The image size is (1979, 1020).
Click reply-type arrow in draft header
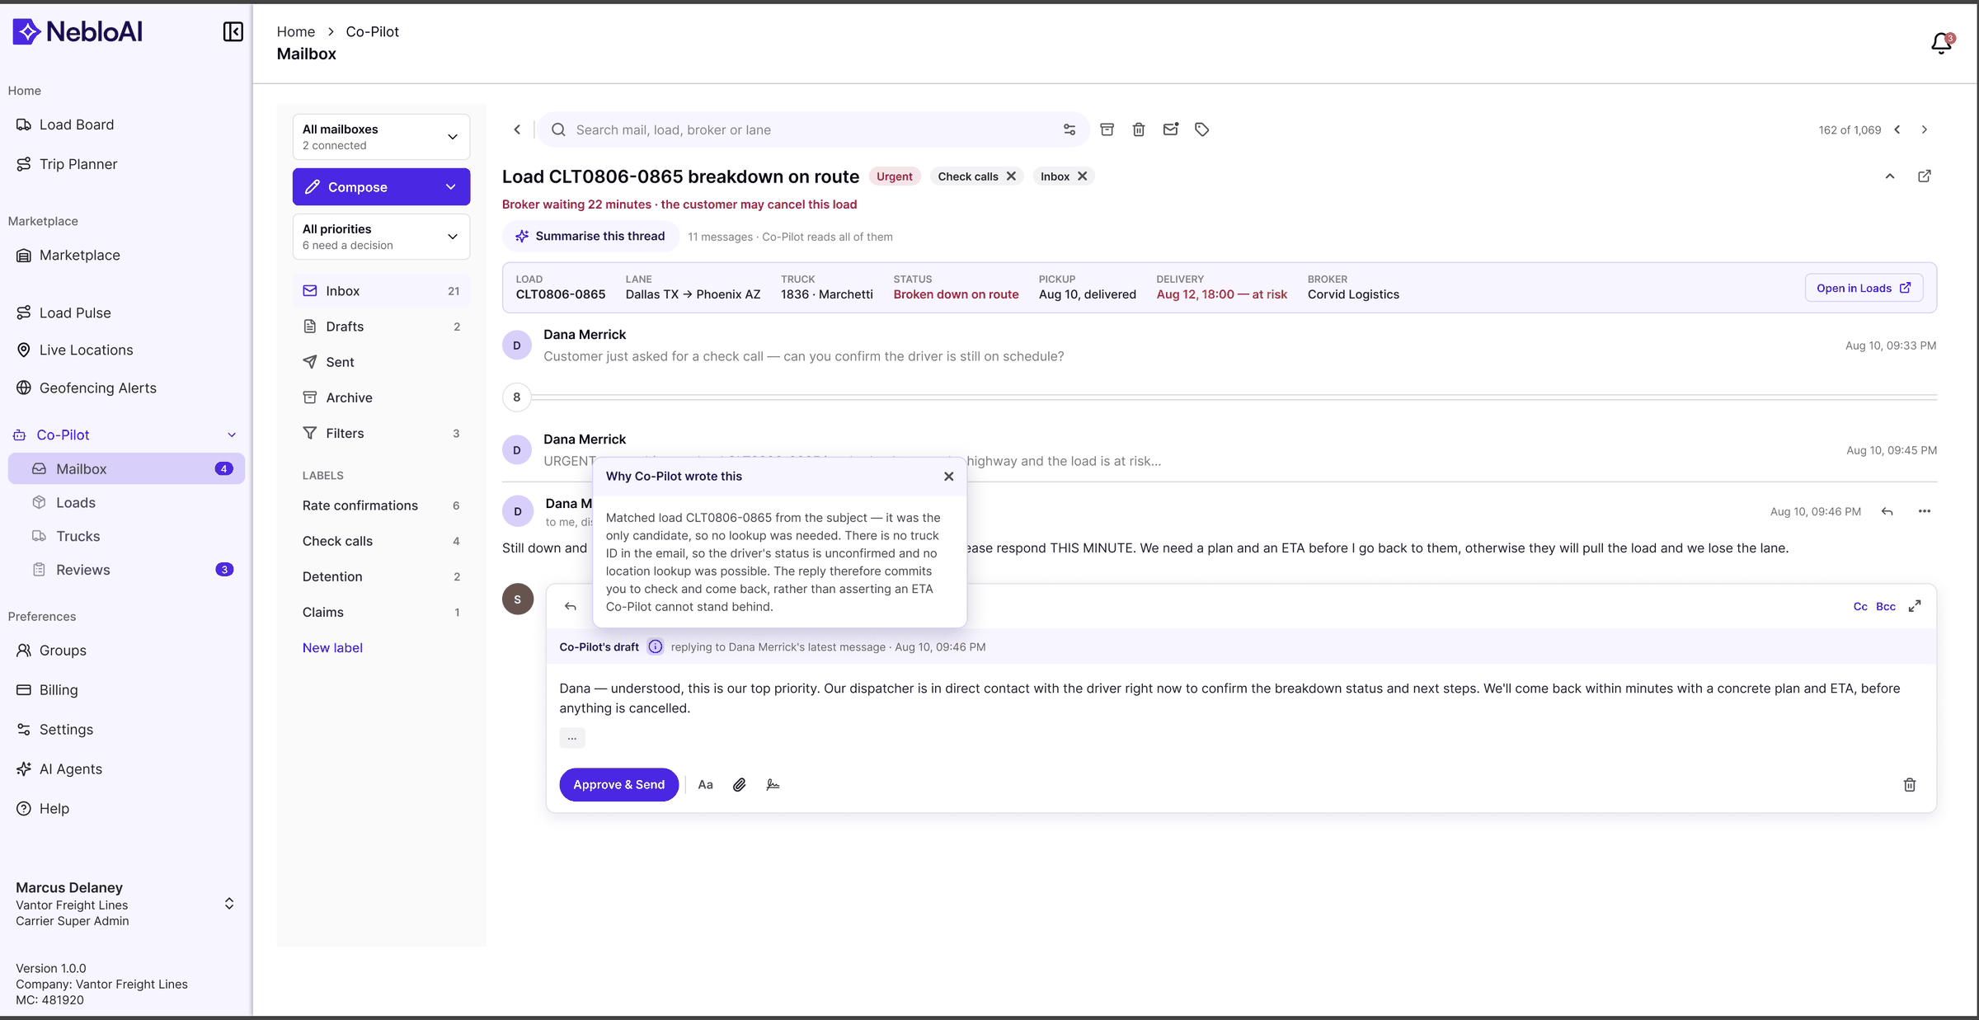pyautogui.click(x=571, y=607)
